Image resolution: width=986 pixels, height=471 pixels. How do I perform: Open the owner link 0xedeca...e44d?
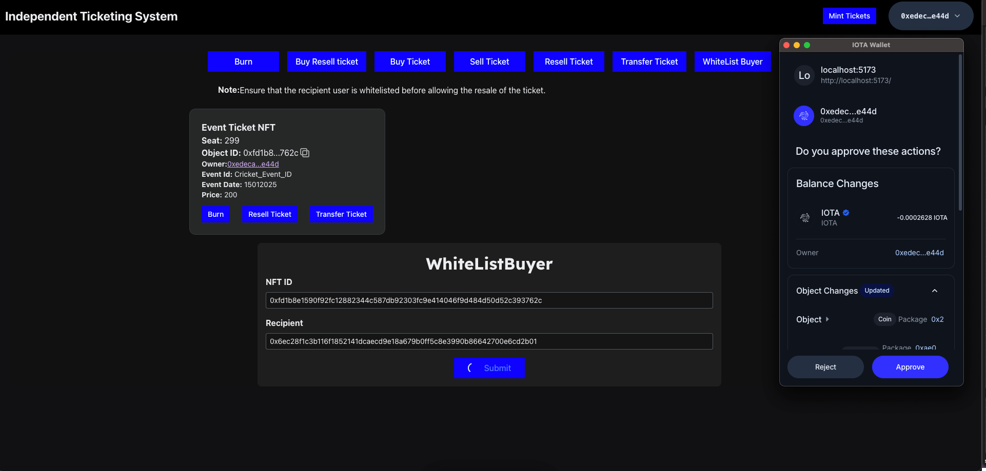[x=253, y=163]
